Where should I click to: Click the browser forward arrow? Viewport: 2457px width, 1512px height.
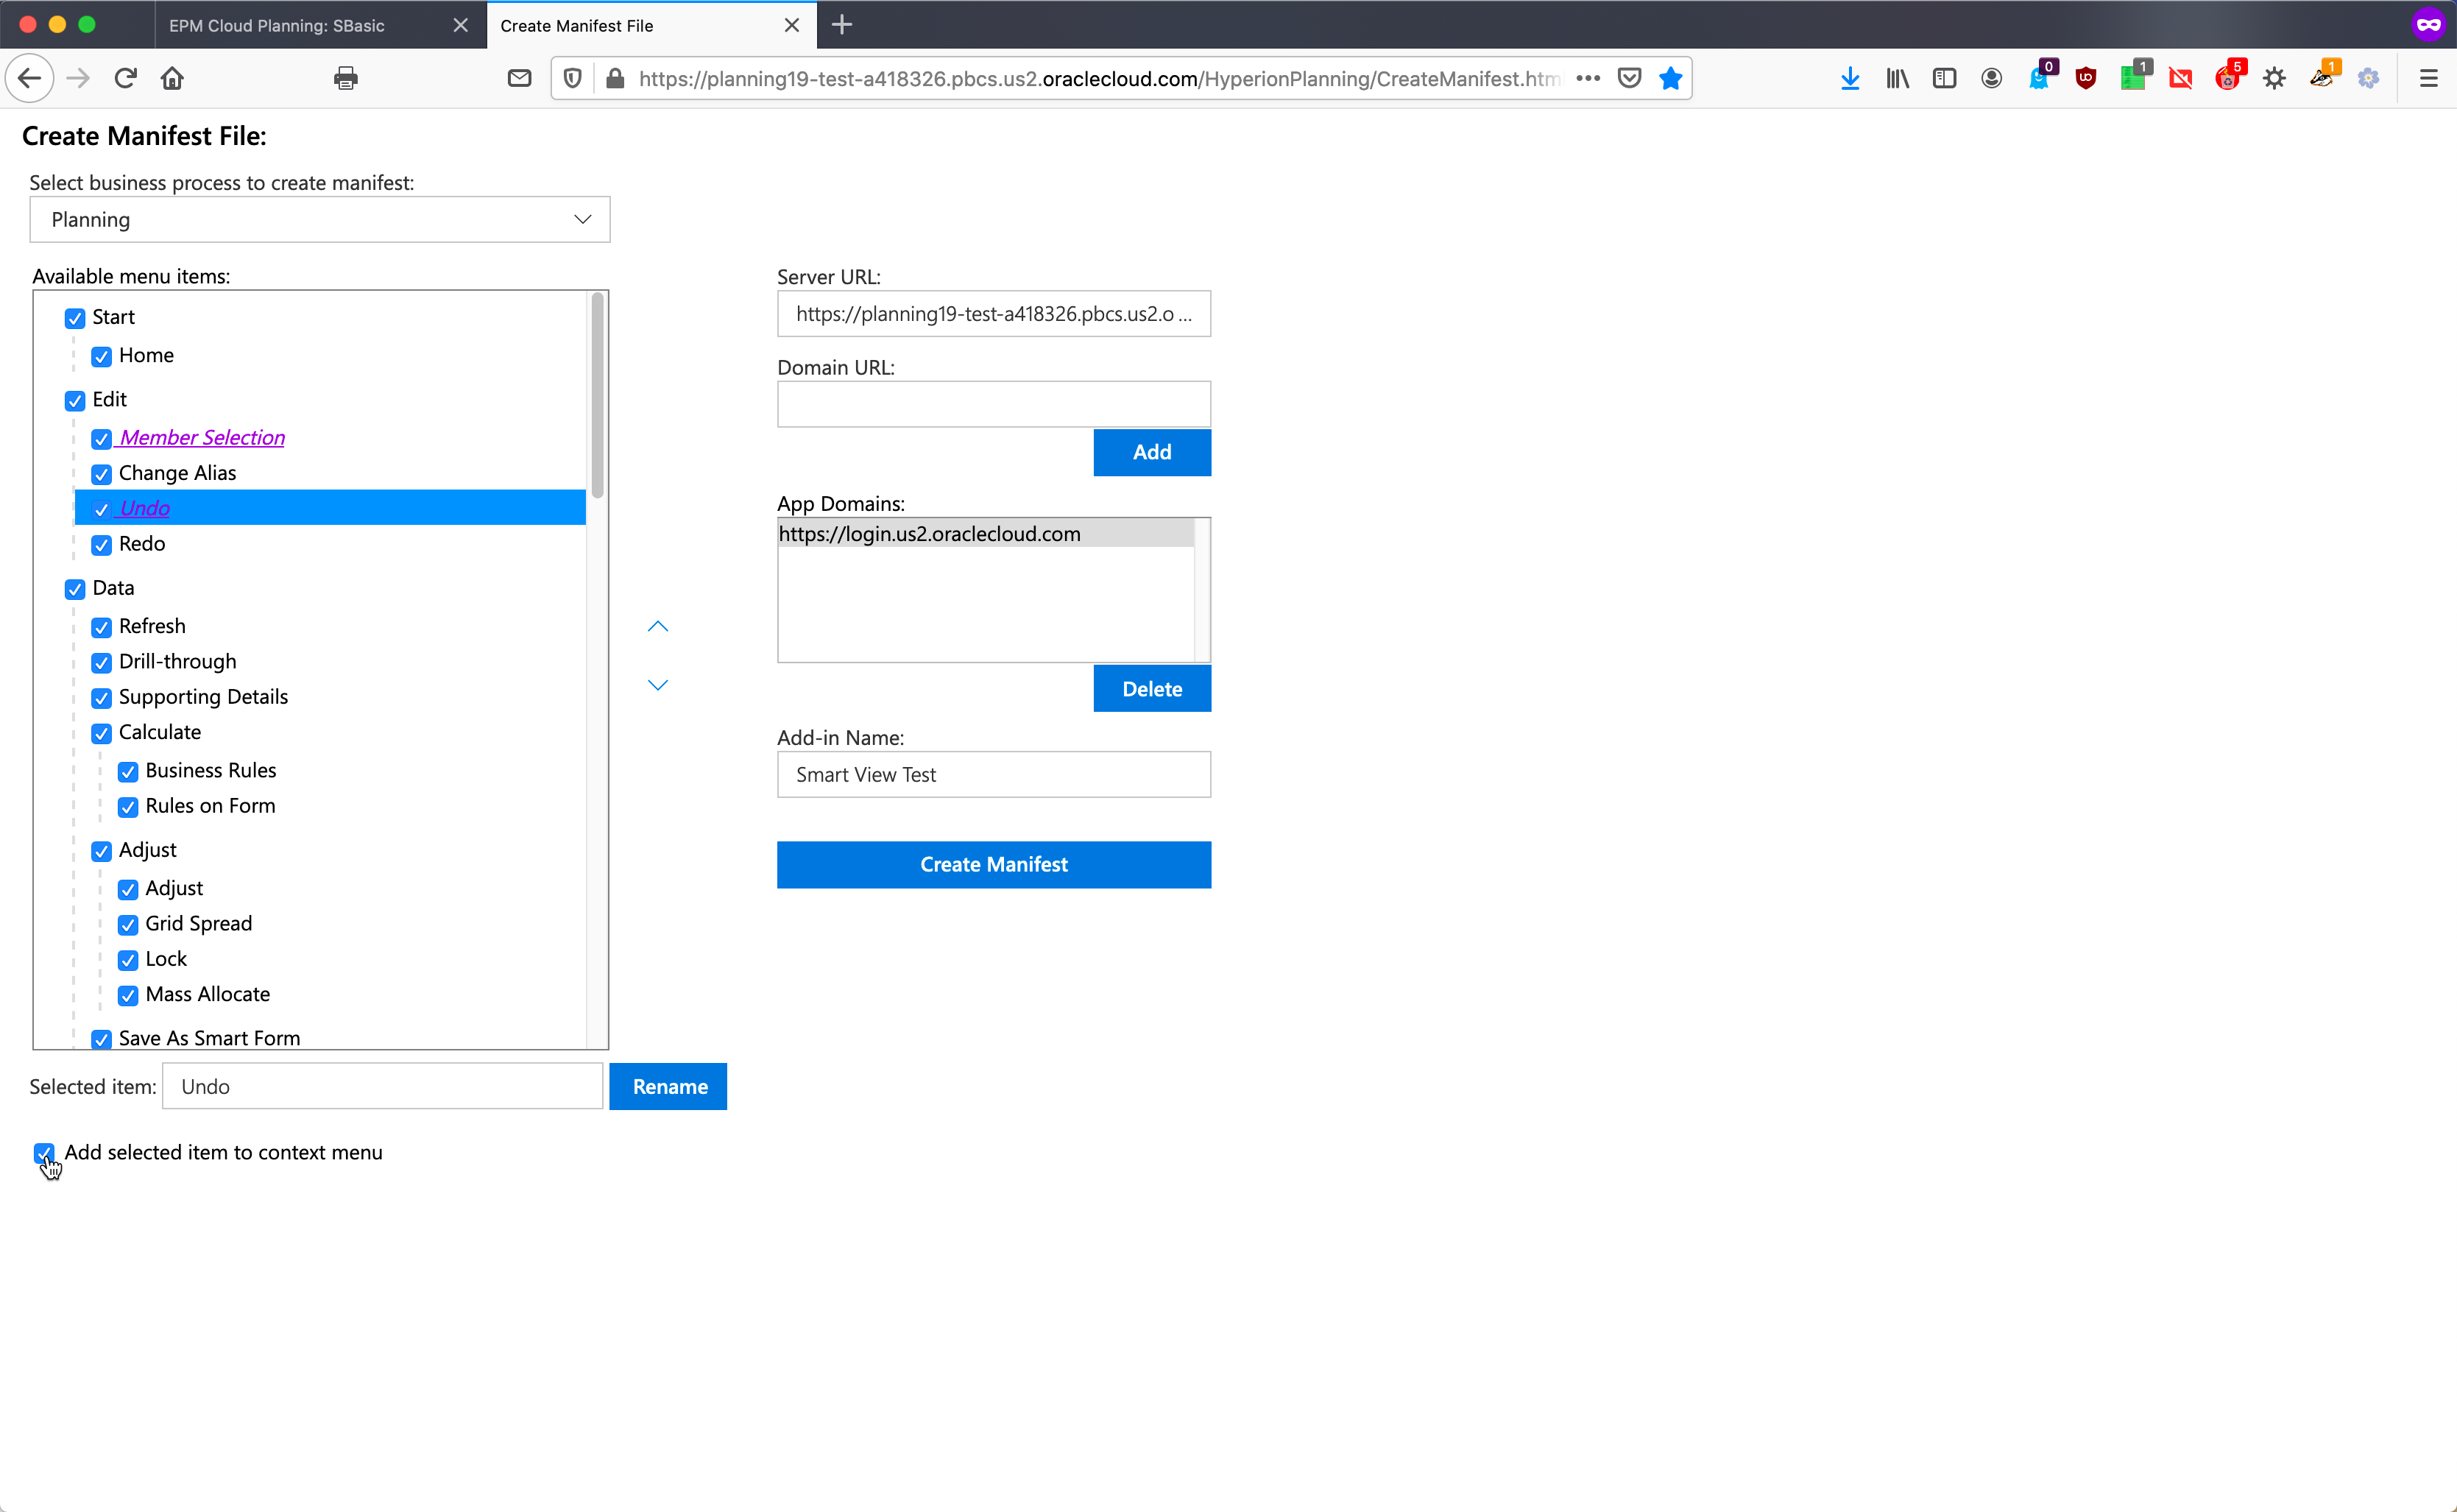(x=78, y=78)
